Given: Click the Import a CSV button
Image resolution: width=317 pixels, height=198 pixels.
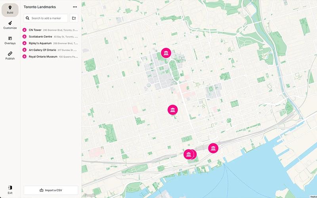Looking at the screenshot, I should coord(51,190).
